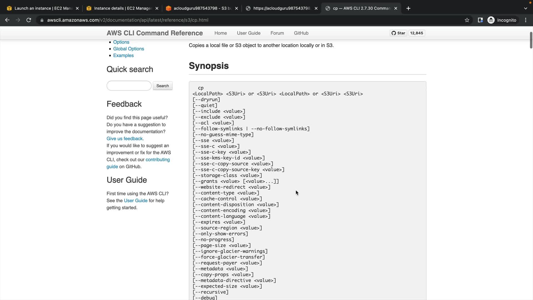This screenshot has width=533, height=300.
Task: Close the Instance details EC2 tab
Action: click(x=157, y=8)
